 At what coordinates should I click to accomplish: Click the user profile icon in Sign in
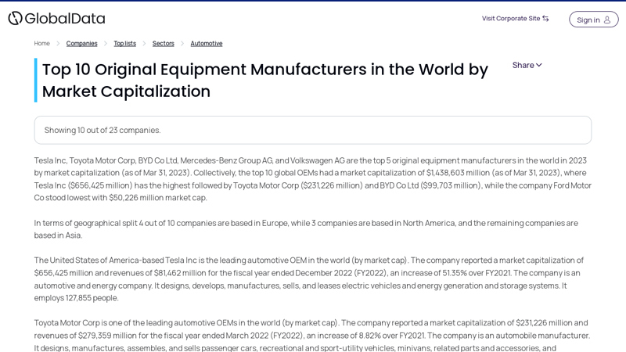607,20
